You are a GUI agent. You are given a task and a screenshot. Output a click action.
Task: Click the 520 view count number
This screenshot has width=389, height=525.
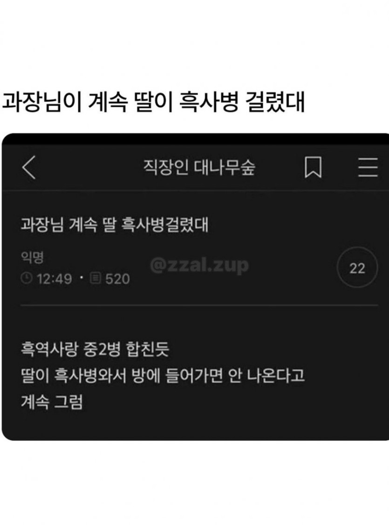(x=117, y=278)
